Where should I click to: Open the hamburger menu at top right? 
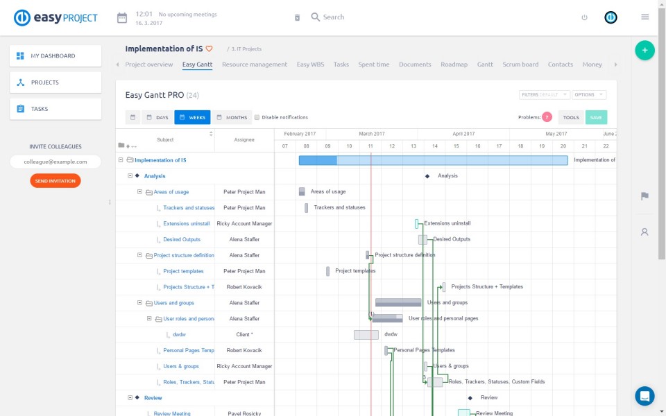[645, 17]
